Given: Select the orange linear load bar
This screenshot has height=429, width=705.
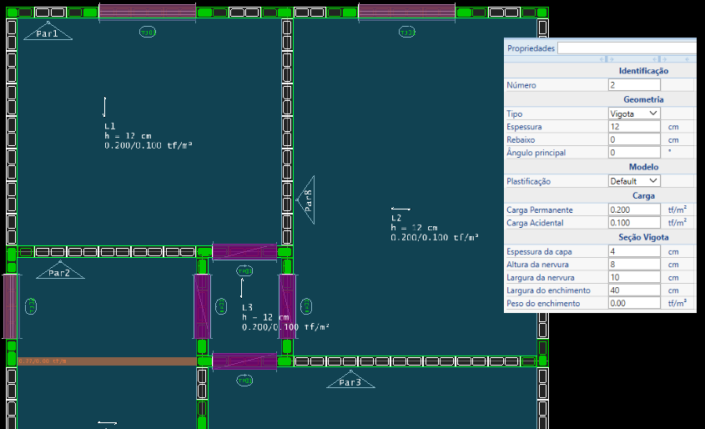Looking at the screenshot, I should [x=106, y=361].
